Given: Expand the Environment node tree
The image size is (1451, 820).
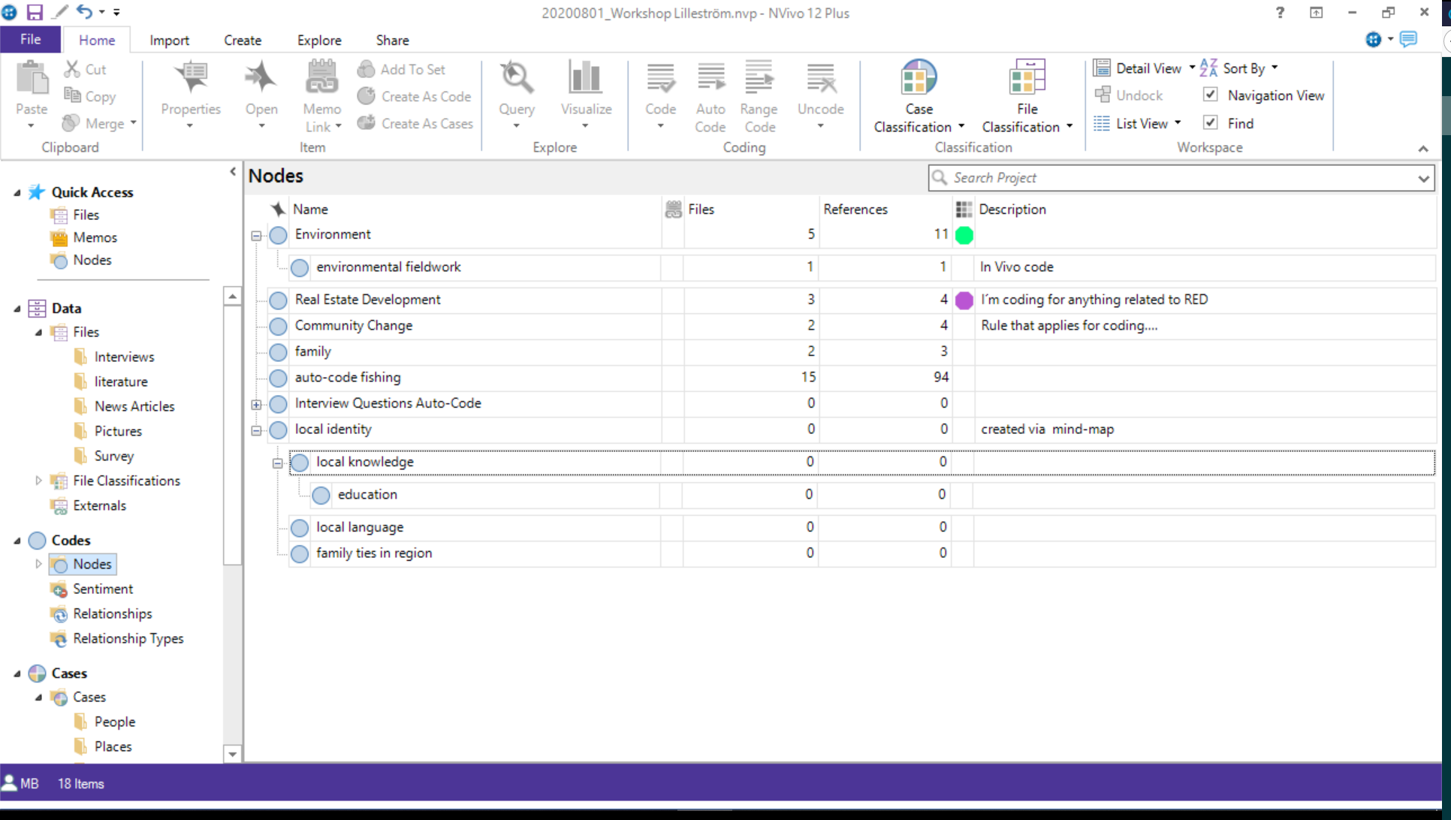Looking at the screenshot, I should pos(256,233).
